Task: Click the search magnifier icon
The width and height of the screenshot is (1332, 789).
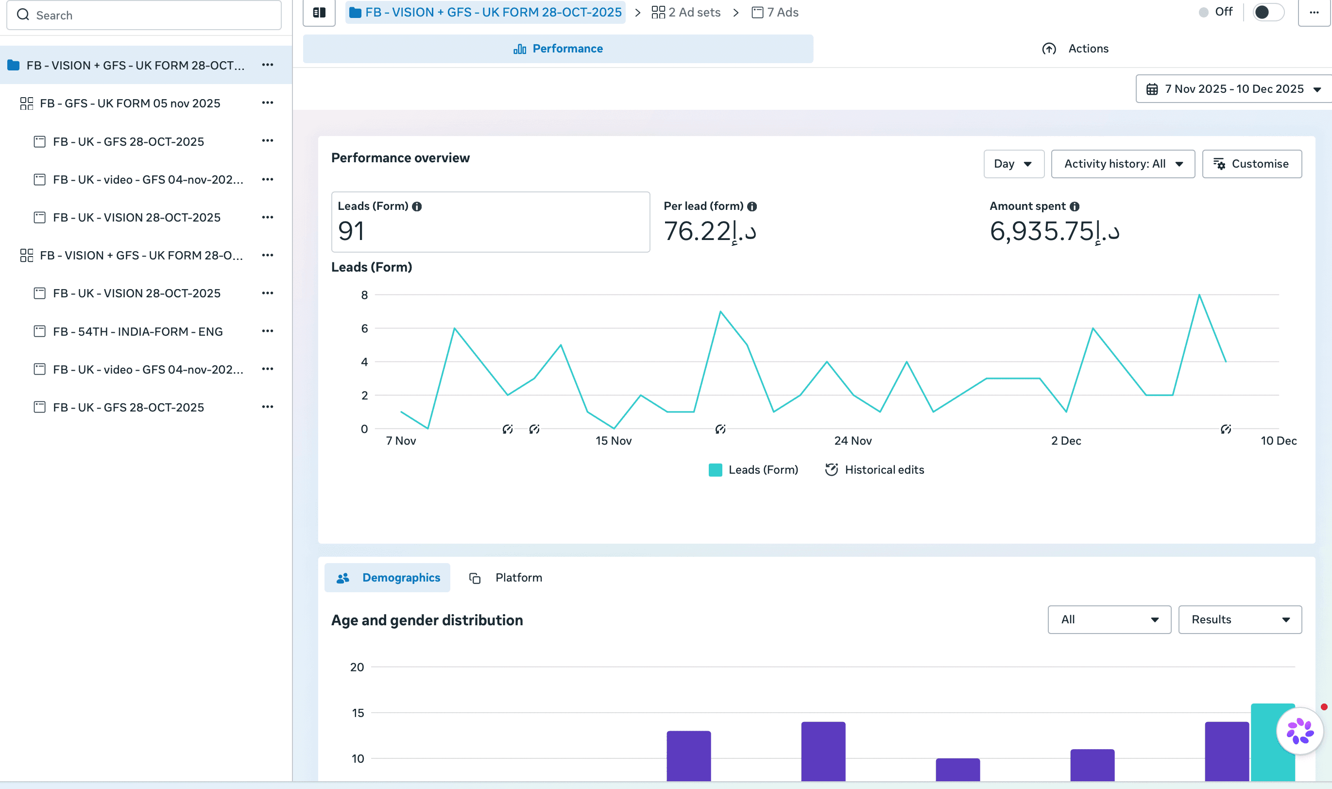Action: click(23, 15)
